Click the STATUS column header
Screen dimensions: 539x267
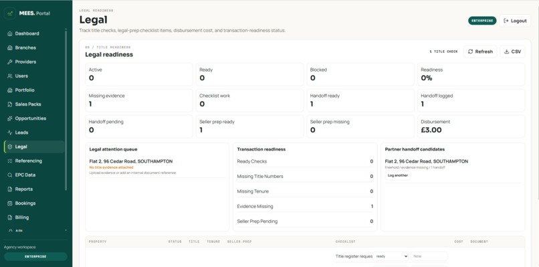pos(175,242)
